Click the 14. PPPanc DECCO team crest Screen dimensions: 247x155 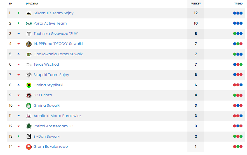[x=29, y=44]
